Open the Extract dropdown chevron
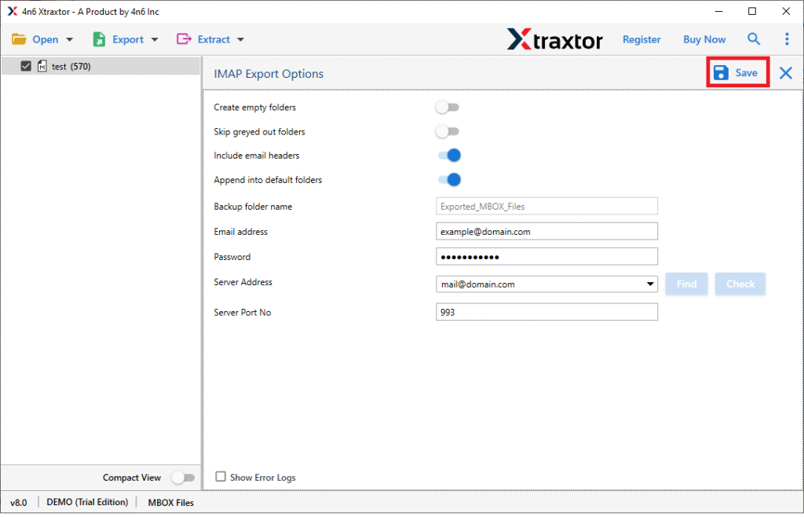Image resolution: width=804 pixels, height=517 pixels. coord(240,38)
